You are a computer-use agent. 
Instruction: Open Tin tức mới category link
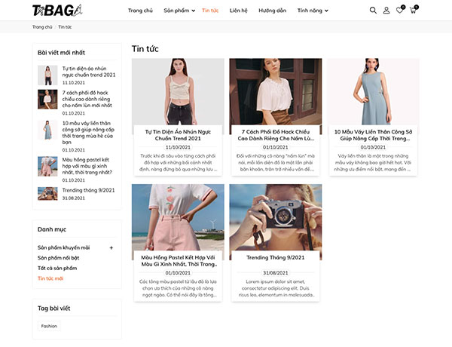point(50,278)
